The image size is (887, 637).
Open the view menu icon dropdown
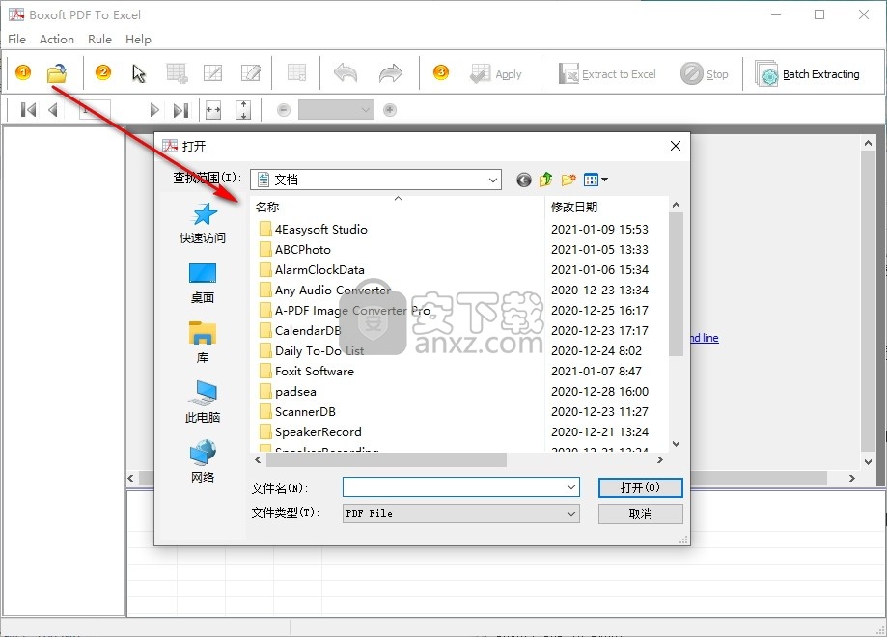tap(596, 180)
